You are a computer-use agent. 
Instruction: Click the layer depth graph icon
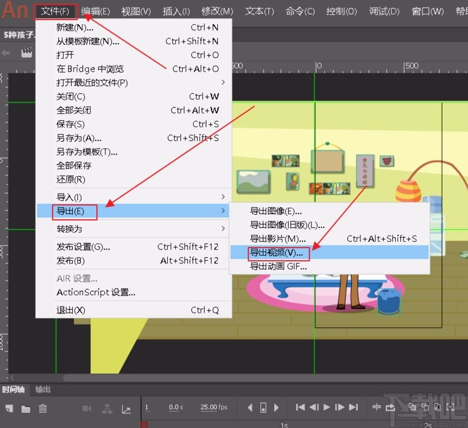coord(126,409)
